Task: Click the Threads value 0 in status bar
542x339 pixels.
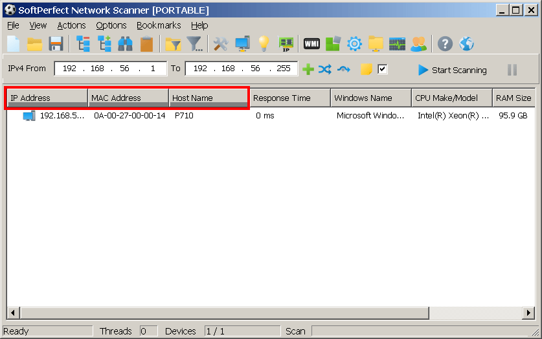Action: 149,331
